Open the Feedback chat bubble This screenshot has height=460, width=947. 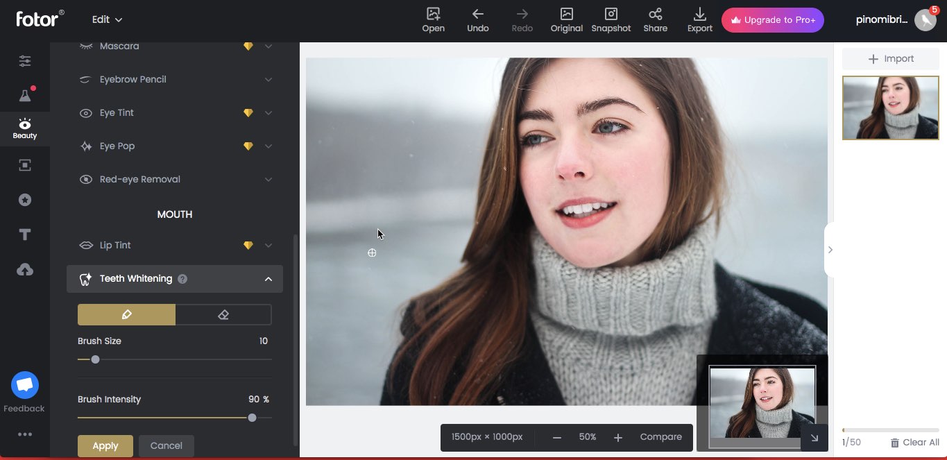click(25, 385)
